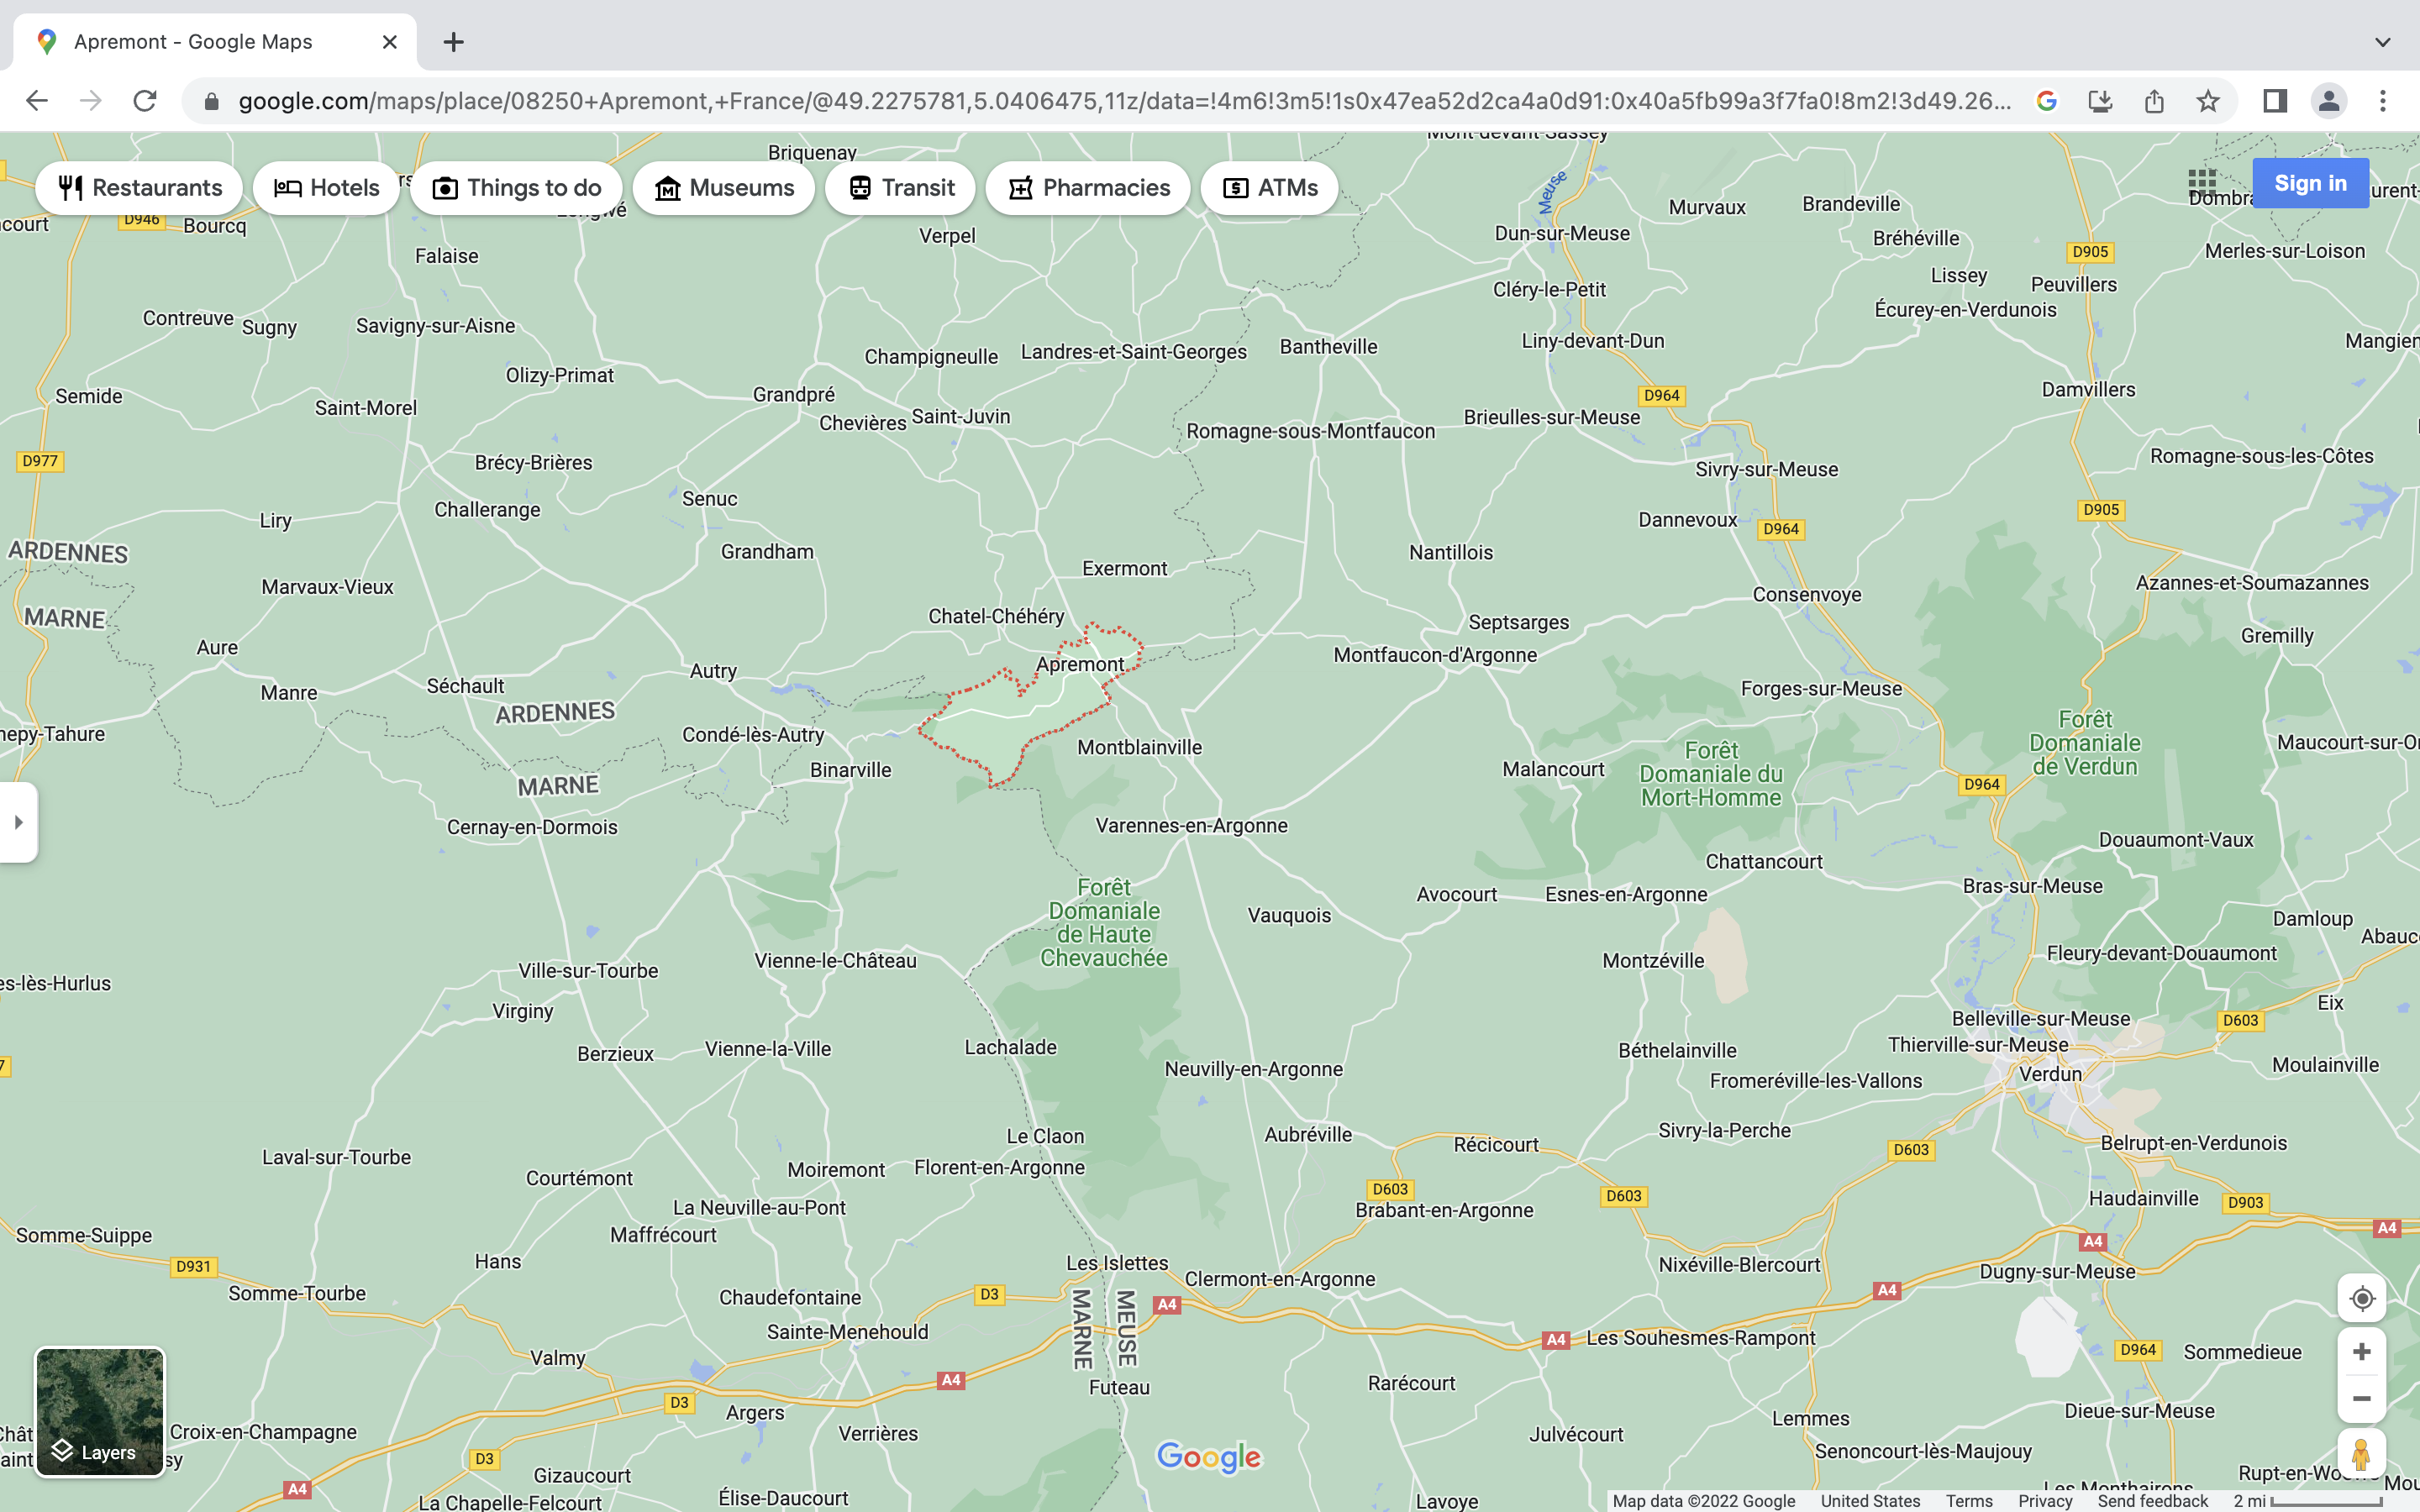Image resolution: width=2420 pixels, height=1512 pixels.
Task: Click the Sign in button
Action: [2310, 183]
